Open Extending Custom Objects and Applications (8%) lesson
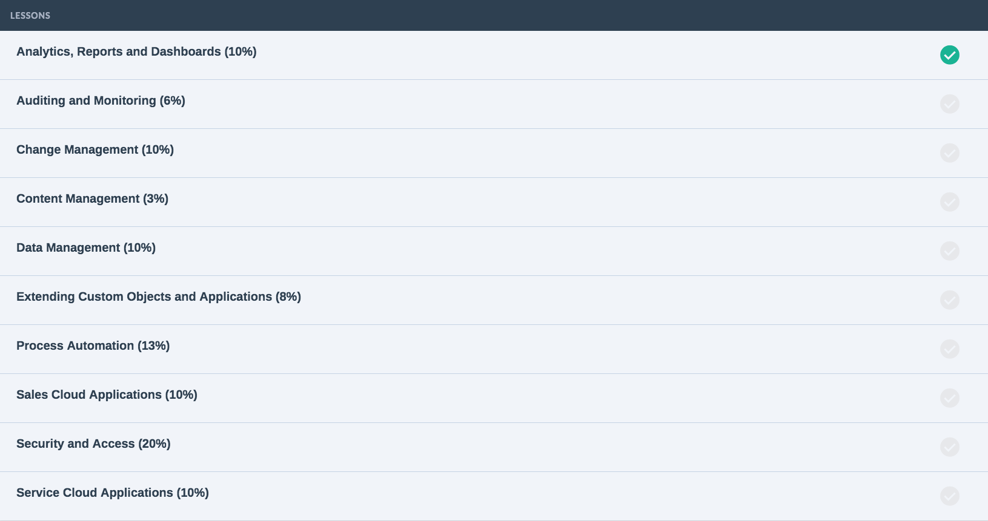988x521 pixels. tap(159, 297)
